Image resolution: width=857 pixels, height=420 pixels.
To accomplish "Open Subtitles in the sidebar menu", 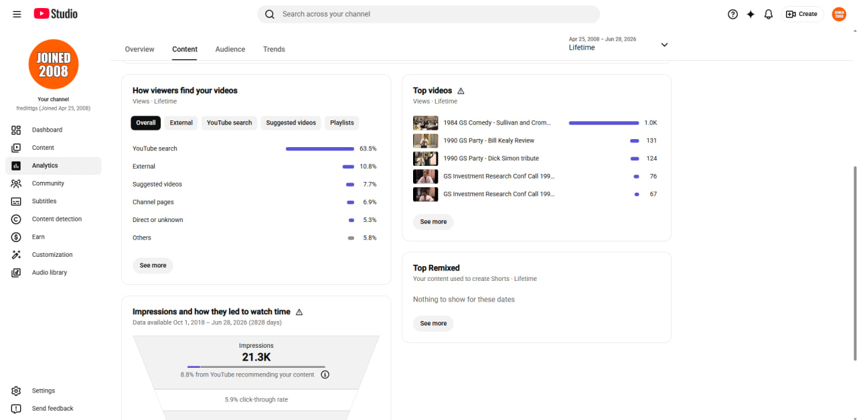I will click(x=54, y=201).
